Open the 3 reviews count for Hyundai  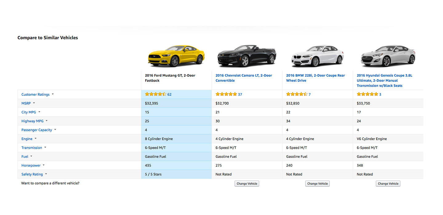380,95
